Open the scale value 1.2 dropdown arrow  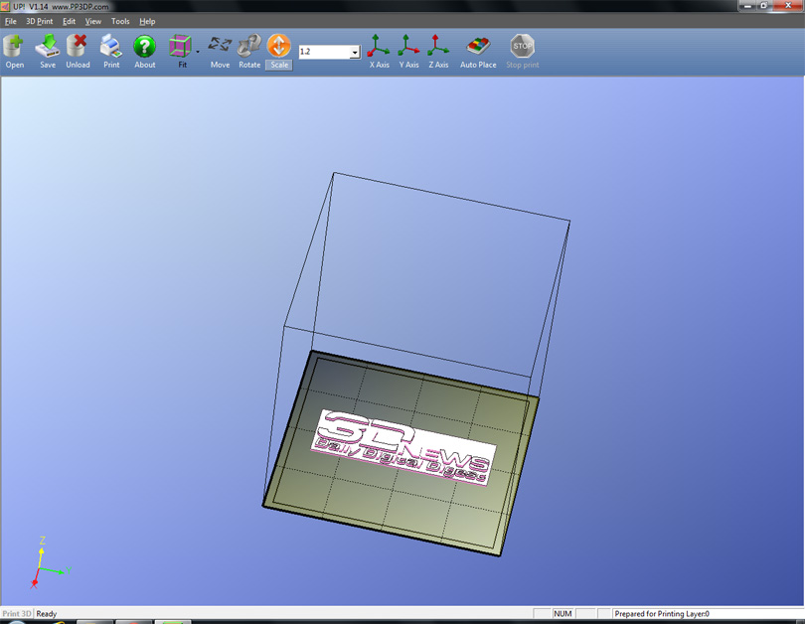(355, 52)
